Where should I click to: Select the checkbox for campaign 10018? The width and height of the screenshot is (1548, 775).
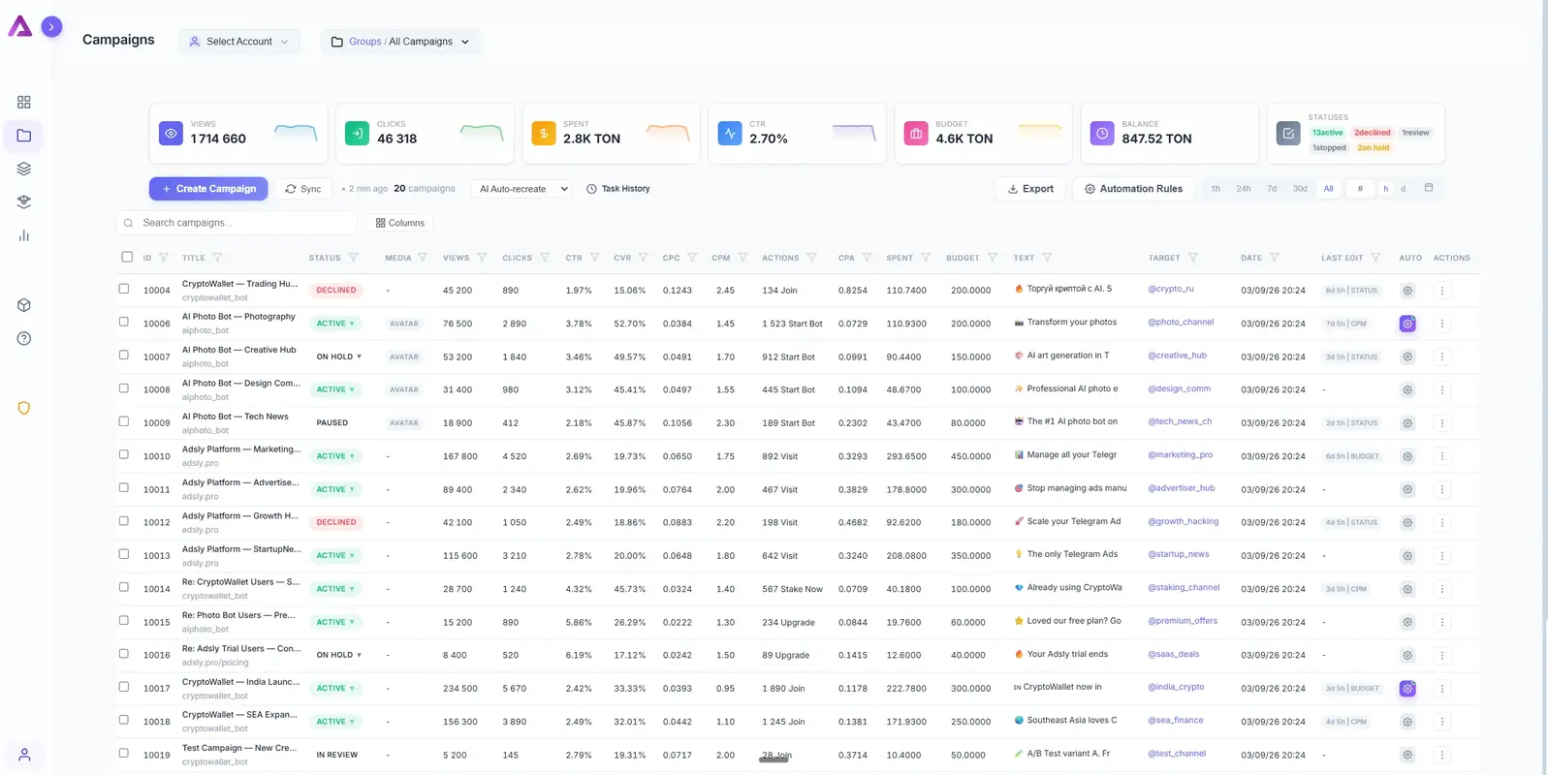click(123, 720)
